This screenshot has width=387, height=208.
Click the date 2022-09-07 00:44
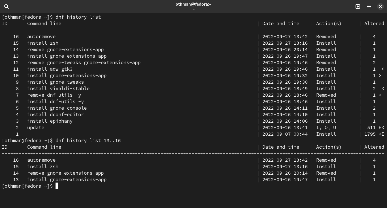pos(285,134)
